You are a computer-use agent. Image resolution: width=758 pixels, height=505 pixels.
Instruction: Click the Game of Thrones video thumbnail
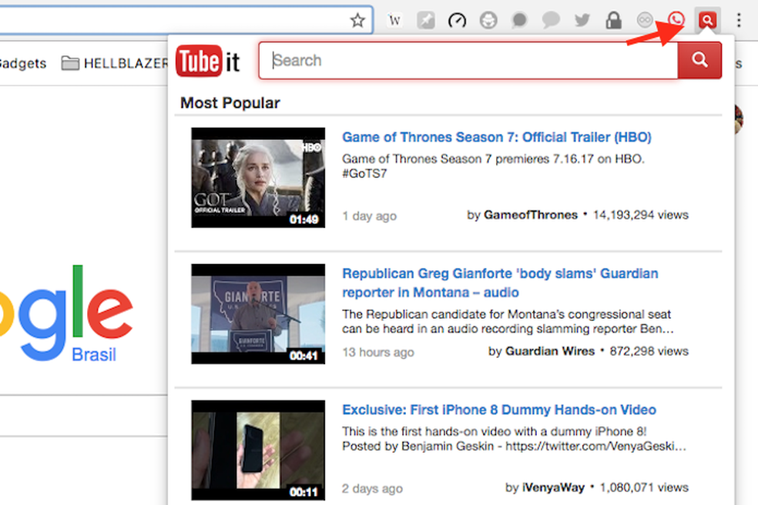click(x=258, y=177)
